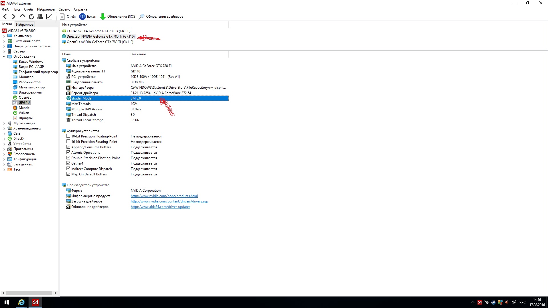Toggle 10-bit Precision Floating-Point checkbox
This screenshot has width=548, height=308.
[x=68, y=136]
